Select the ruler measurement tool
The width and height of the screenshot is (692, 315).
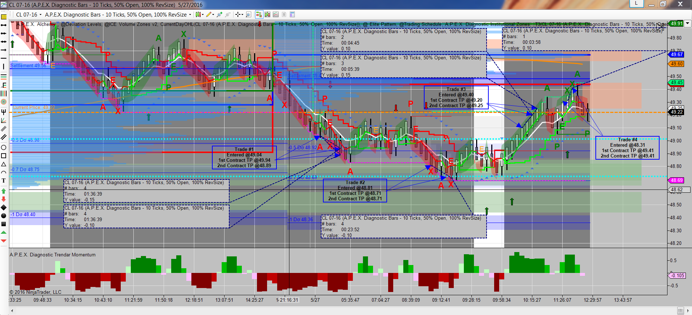(4, 17)
